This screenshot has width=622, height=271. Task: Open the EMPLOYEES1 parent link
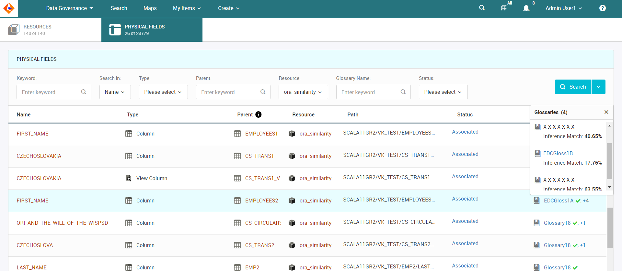[261, 134]
